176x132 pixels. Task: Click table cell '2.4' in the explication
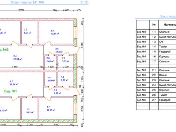[x=154, y=85]
